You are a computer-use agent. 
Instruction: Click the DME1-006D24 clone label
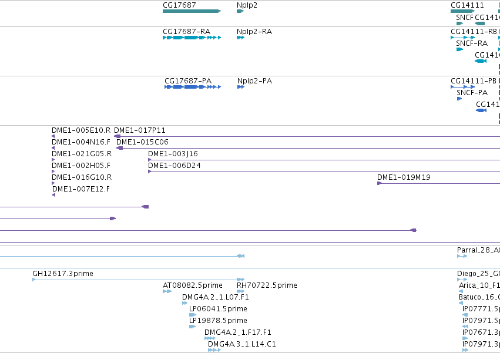click(175, 166)
